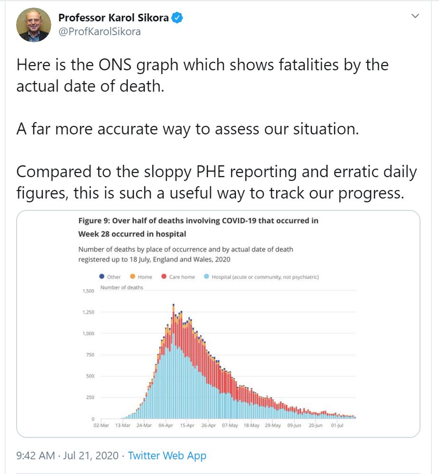Click the tweet's opening sentence about the ONS graph
Screen dimensions: 439x474
coord(202,75)
